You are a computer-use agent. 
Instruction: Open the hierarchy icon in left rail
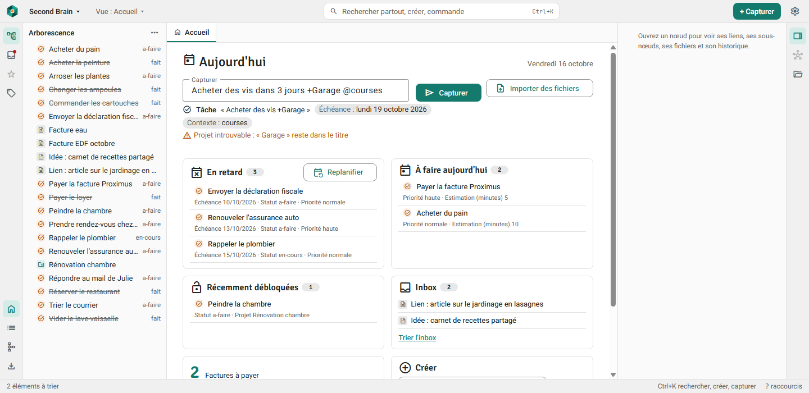tap(11, 347)
